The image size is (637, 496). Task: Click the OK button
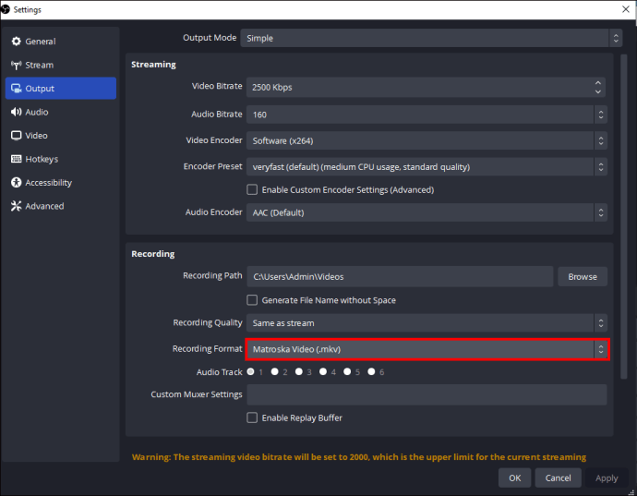click(x=514, y=478)
